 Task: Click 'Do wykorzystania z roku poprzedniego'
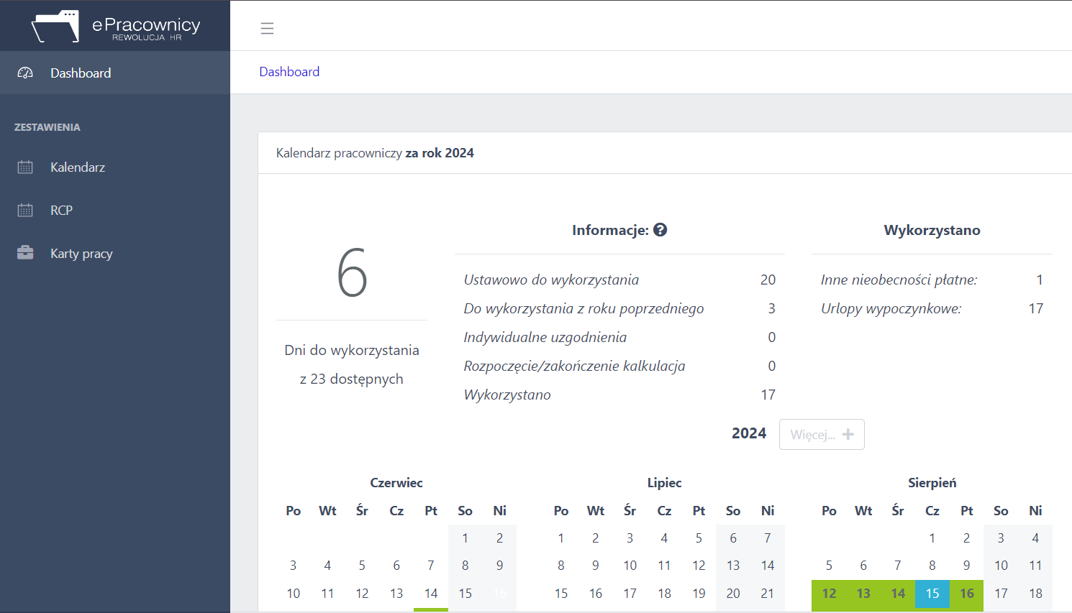click(x=619, y=308)
